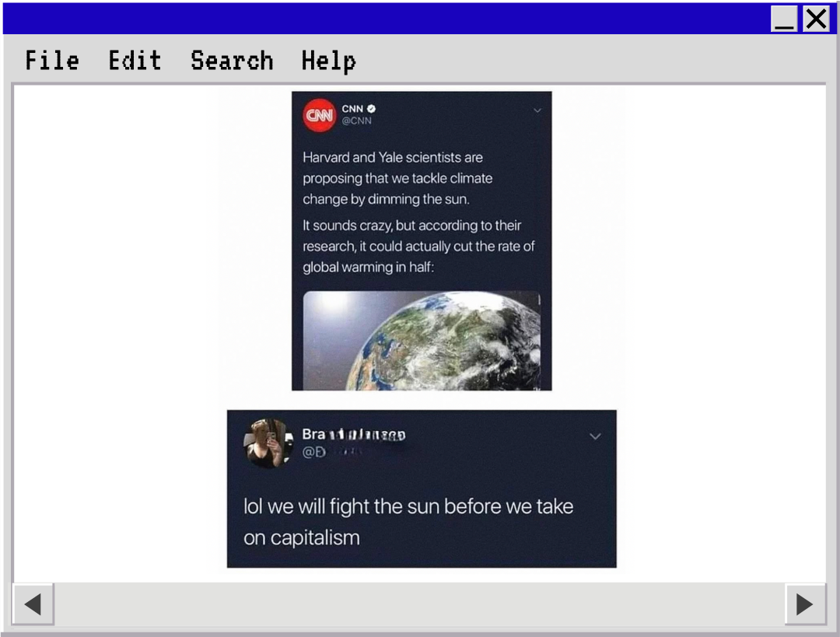This screenshot has width=840, height=637.
Task: Open the File menu
Action: 52,60
